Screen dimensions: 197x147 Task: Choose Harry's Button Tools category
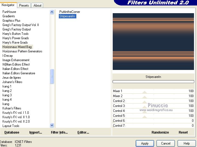pos(15,34)
